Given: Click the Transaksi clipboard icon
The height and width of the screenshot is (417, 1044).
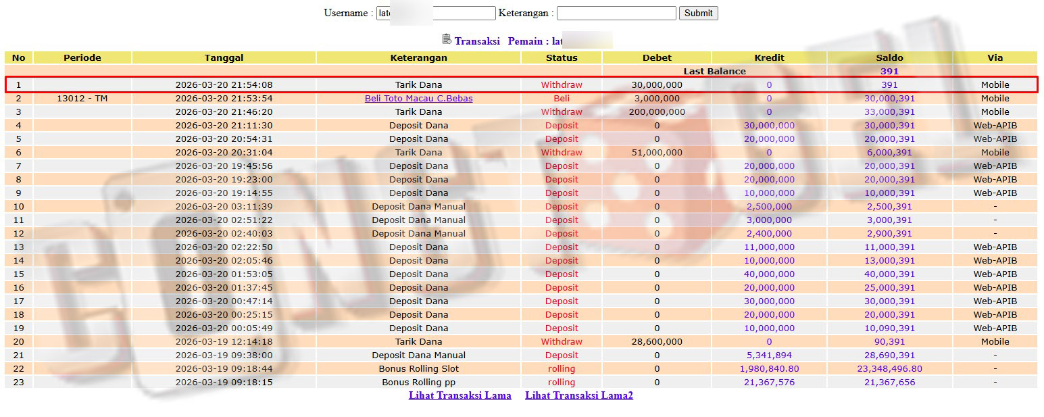Looking at the screenshot, I should (446, 39).
